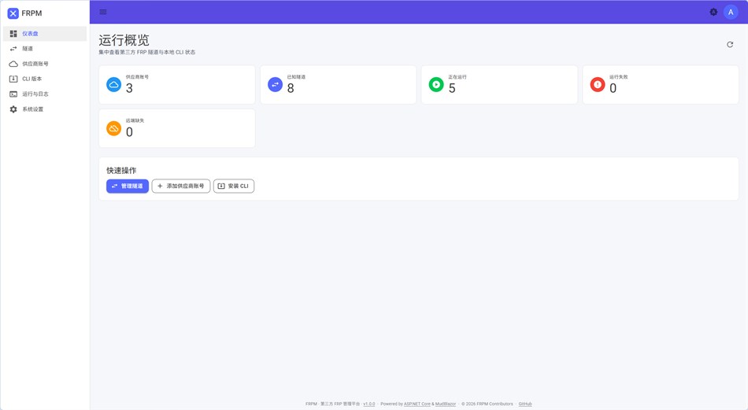Click the value 8 on 已知隧道 card
This screenshot has width=748, height=410.
pyautogui.click(x=291, y=88)
